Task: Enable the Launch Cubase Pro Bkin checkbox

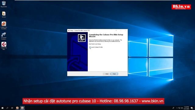Action: 90,47
